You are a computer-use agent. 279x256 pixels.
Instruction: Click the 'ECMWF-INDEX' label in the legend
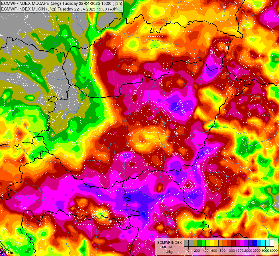pos(170,243)
